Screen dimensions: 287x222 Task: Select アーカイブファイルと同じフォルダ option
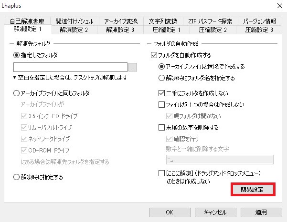[x=16, y=93]
